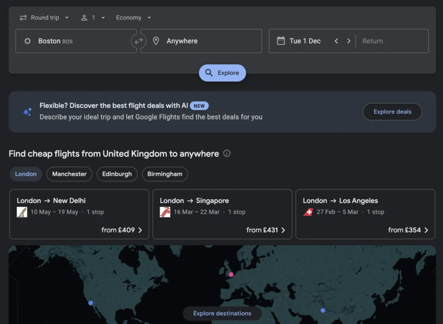This screenshot has height=324, width=443.
Task: Switch to the Manchester departure city chip
Action: click(69, 174)
